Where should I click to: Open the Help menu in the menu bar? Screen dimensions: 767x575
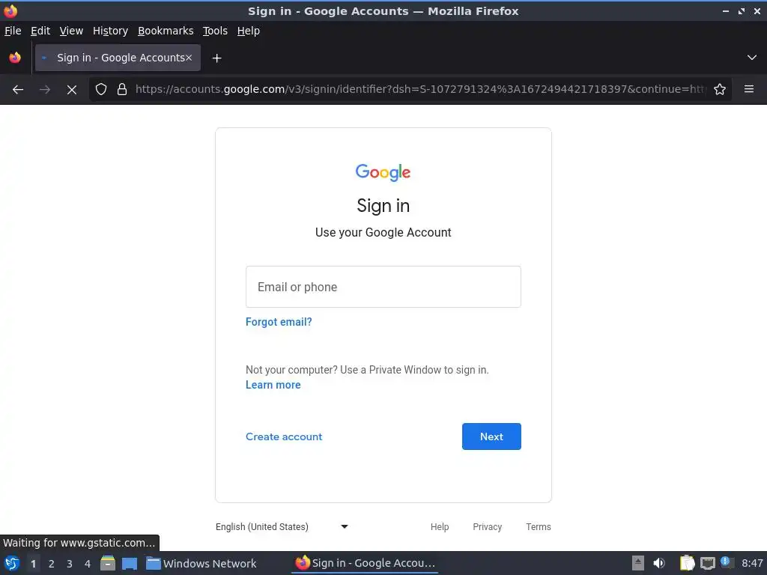click(x=249, y=31)
